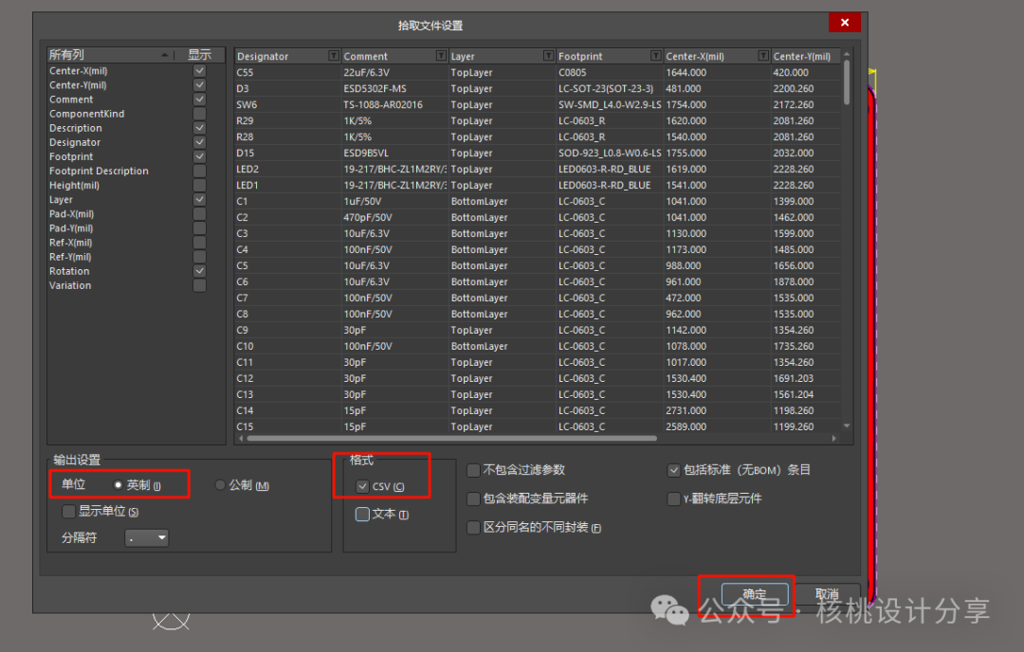Screen dimensions: 1024x652
Task: Select the C55 row designator cell
Action: [288, 72]
